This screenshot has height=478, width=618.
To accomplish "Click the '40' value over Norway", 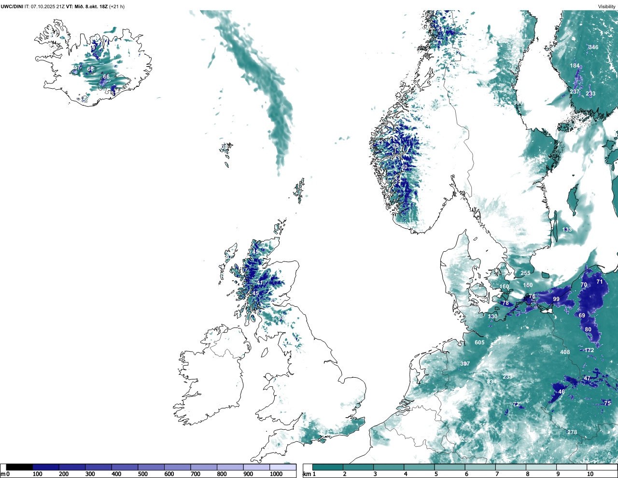I will 405,167.
